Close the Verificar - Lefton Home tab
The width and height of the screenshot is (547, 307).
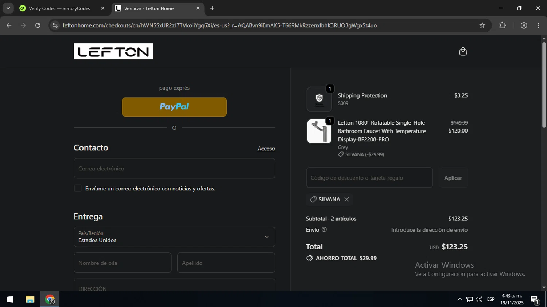coord(198,8)
